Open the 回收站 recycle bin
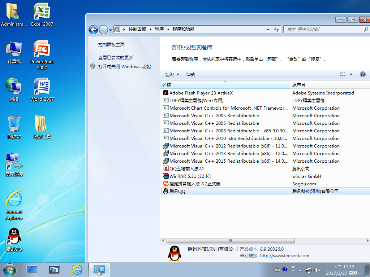This screenshot has height=277, width=370. (x=14, y=127)
